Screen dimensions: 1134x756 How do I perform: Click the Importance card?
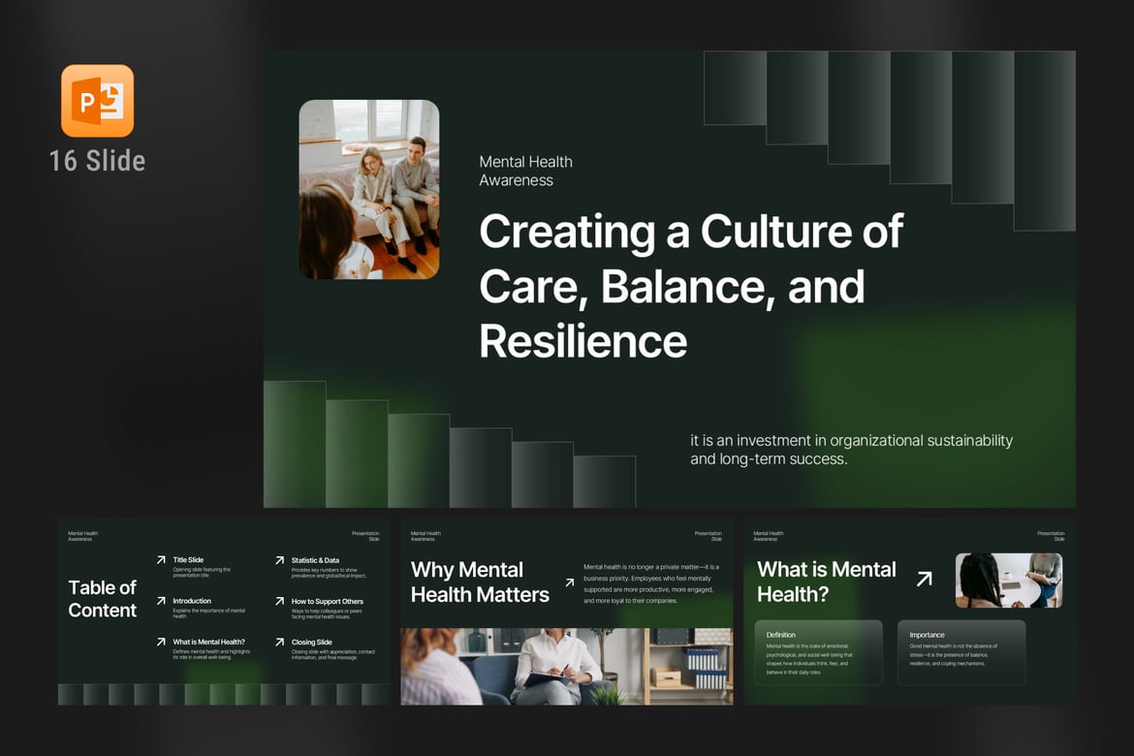961,652
